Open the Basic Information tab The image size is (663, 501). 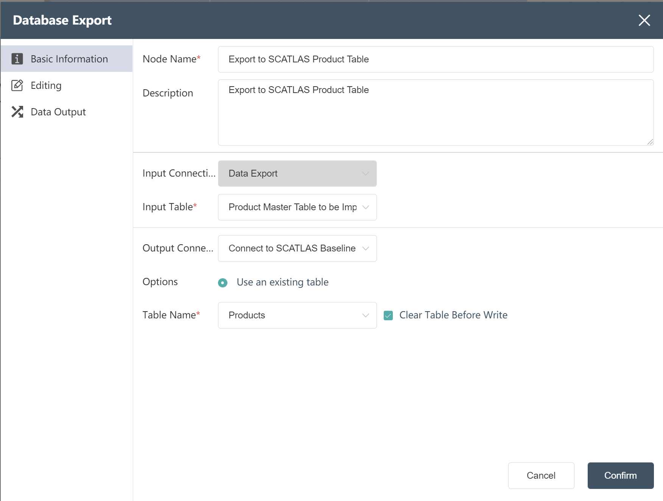67,59
